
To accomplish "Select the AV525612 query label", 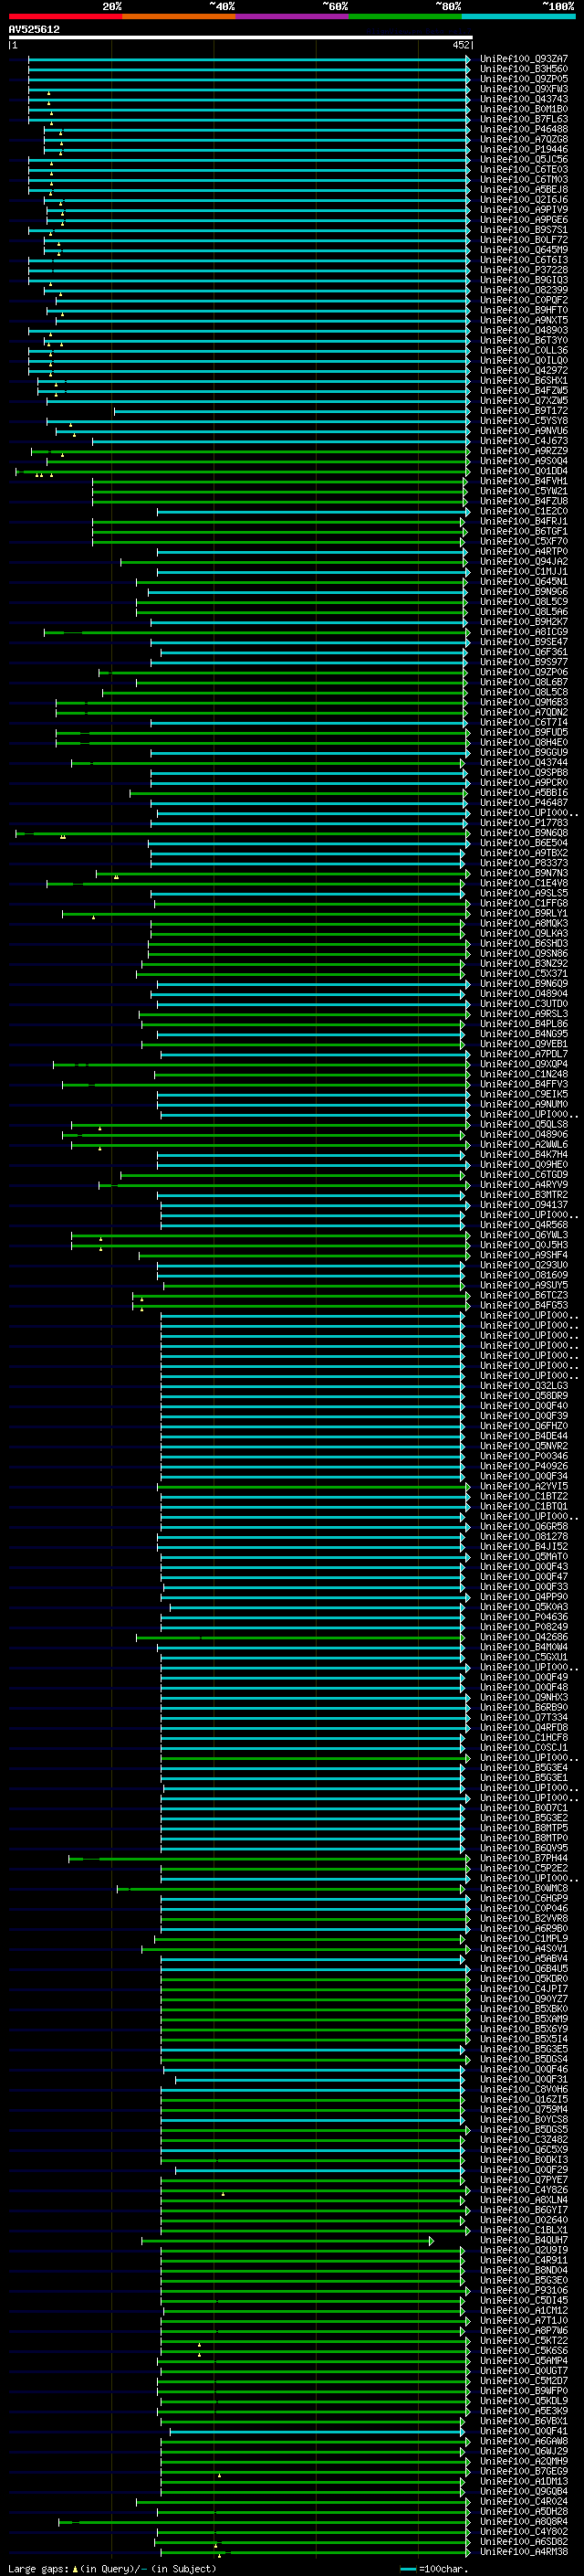I will coord(34,30).
